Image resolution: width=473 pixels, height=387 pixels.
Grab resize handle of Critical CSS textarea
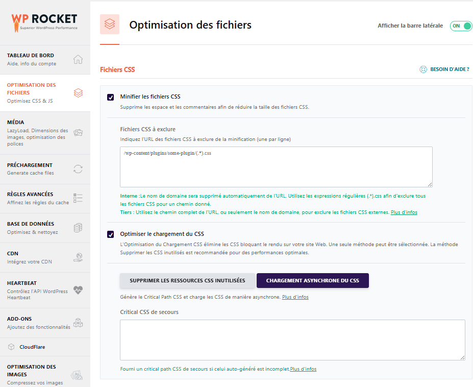tap(462, 357)
